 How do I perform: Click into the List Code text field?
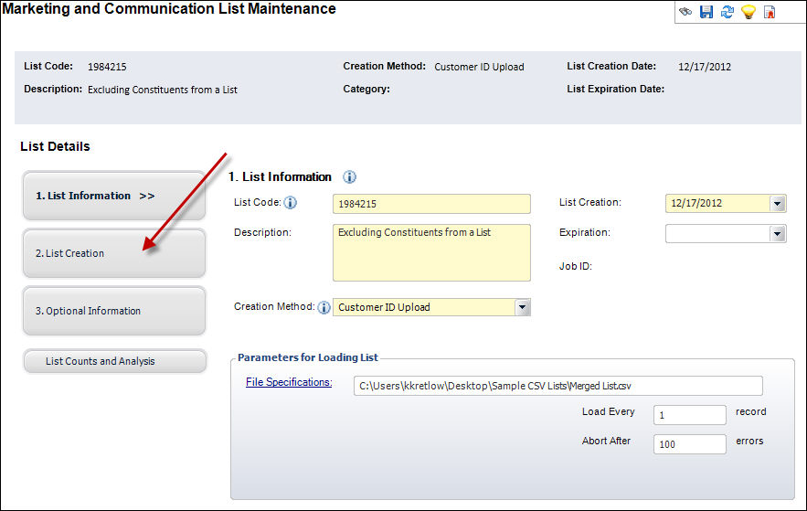pos(431,204)
